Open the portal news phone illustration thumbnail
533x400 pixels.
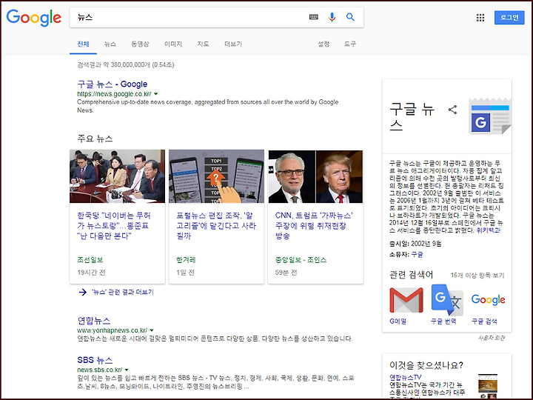(216, 176)
